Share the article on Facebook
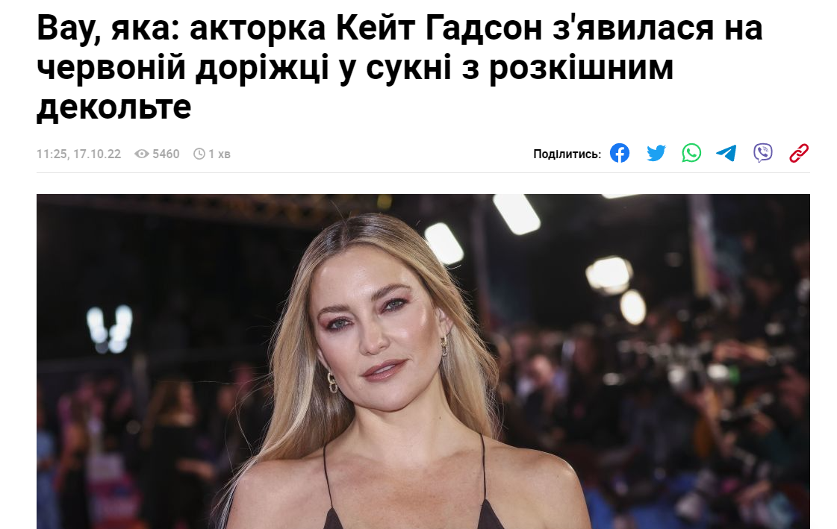 point(620,153)
